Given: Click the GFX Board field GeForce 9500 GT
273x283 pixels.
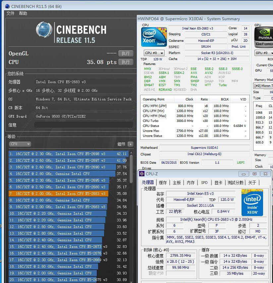Looking at the screenshot, I should (x=84, y=116).
